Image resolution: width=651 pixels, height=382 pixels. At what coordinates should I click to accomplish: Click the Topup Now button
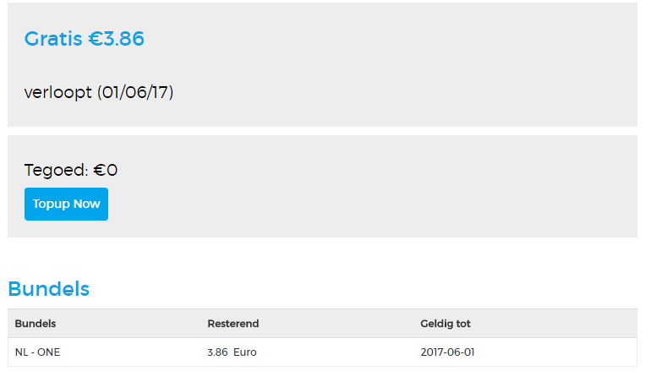point(66,204)
